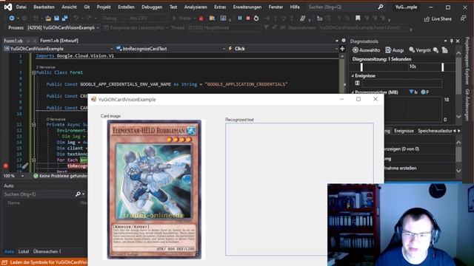Open the feedback icon right of Live Share
Image resolution: width=474 pixels, height=266 pixels.
[463, 18]
